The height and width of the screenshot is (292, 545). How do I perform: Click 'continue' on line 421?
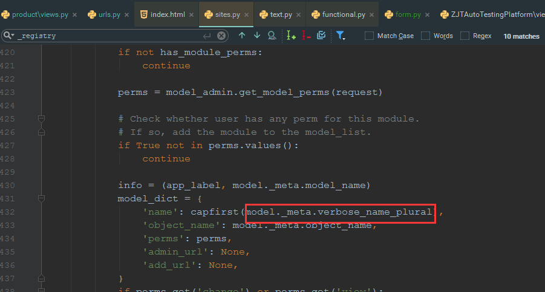tap(166, 66)
